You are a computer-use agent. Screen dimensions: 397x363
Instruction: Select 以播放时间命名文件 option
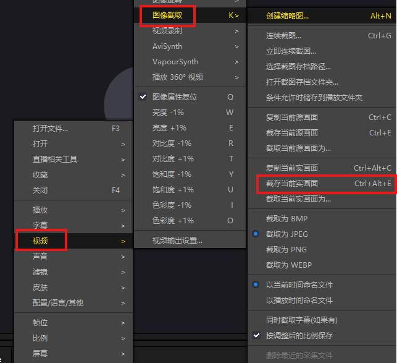pyautogui.click(x=322, y=301)
